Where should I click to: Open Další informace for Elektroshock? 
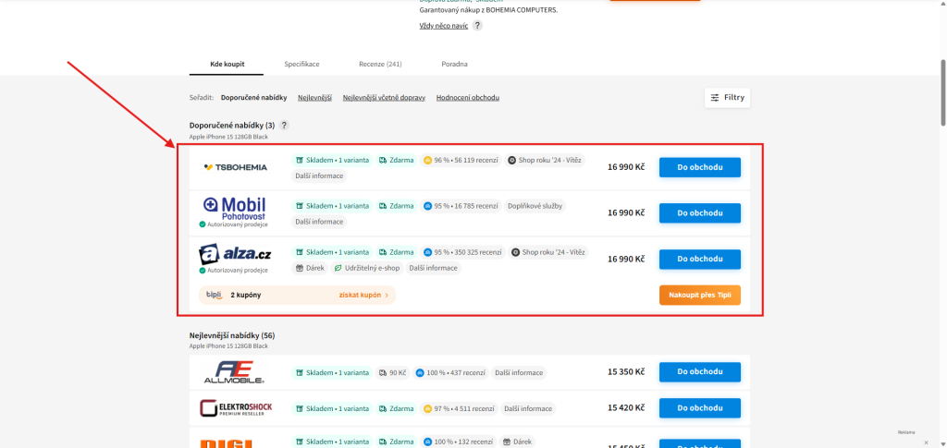tap(527, 409)
